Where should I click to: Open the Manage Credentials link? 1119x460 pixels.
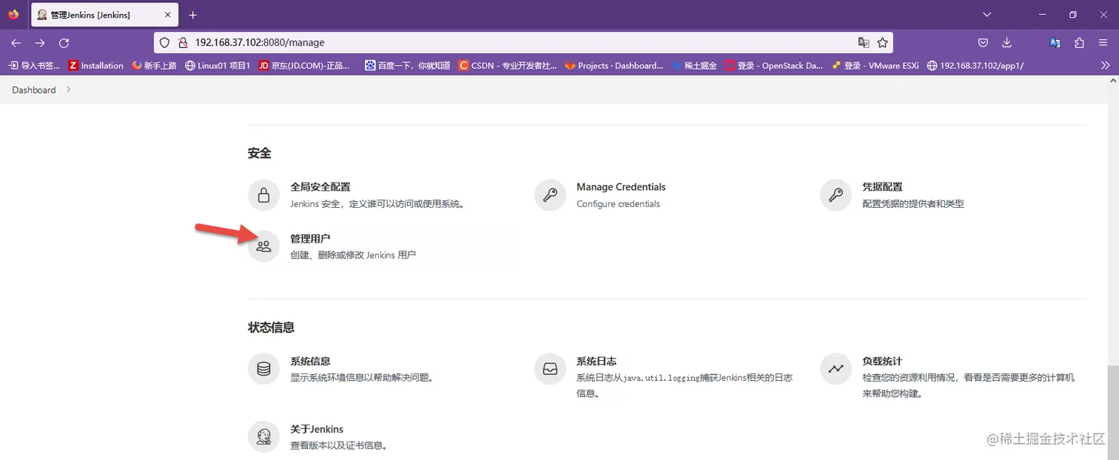(x=621, y=187)
